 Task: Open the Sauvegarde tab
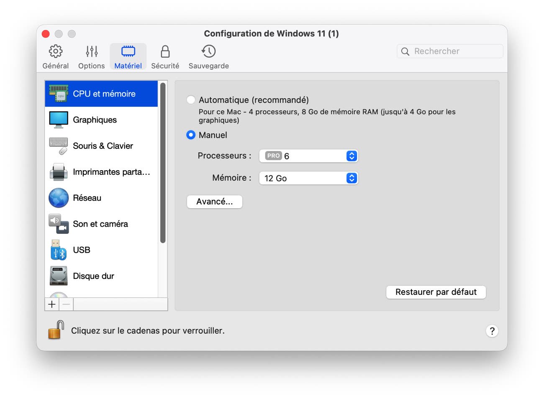pyautogui.click(x=208, y=57)
